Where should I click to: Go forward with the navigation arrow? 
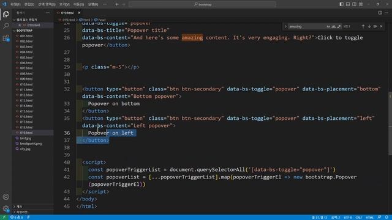pos(124,4)
